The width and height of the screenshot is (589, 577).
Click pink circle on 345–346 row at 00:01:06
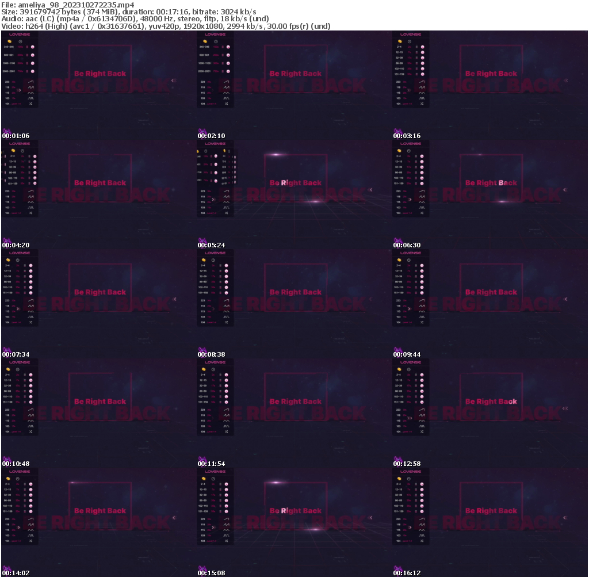(x=33, y=47)
